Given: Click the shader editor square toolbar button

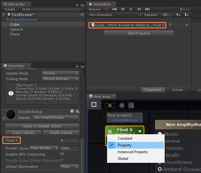Looking at the screenshot, I should tap(94, 105).
